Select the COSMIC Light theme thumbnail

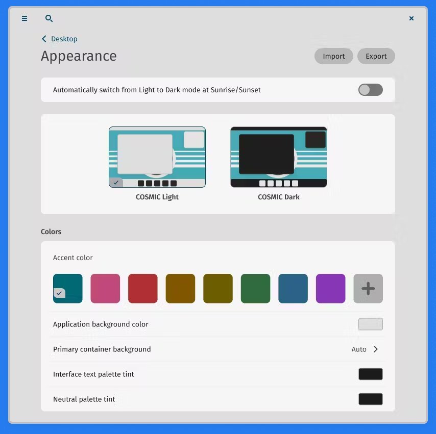pyautogui.click(x=157, y=157)
